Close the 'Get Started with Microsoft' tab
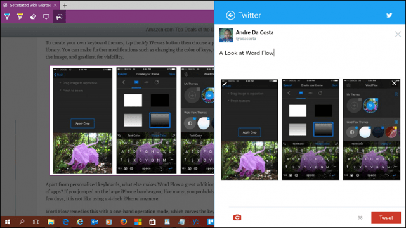Image resolution: width=406 pixels, height=228 pixels. pyautogui.click(x=55, y=5)
